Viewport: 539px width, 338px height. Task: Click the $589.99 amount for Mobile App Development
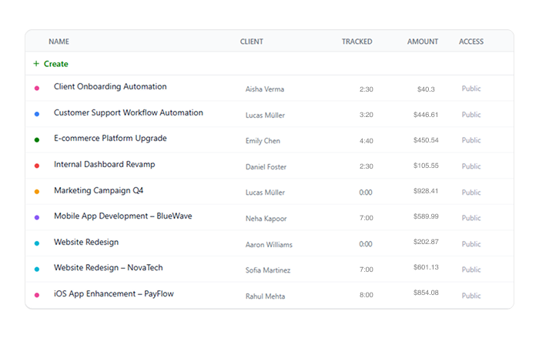click(424, 217)
